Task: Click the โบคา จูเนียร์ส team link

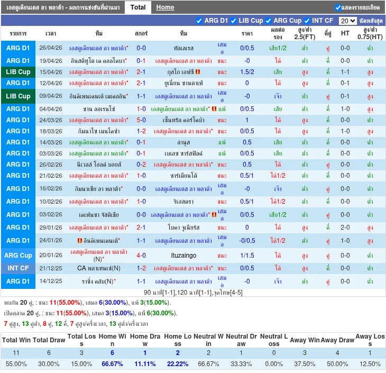Action: (x=183, y=228)
